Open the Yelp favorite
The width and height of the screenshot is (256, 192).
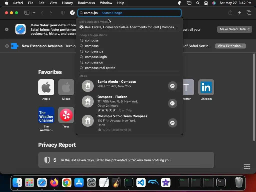(x=66, y=115)
